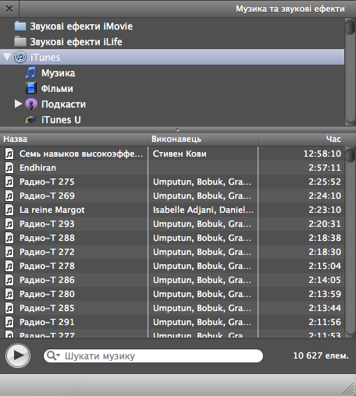Click the graduation cap icon beside iTunes U
Screen dimensions: 356x396
coord(30,119)
